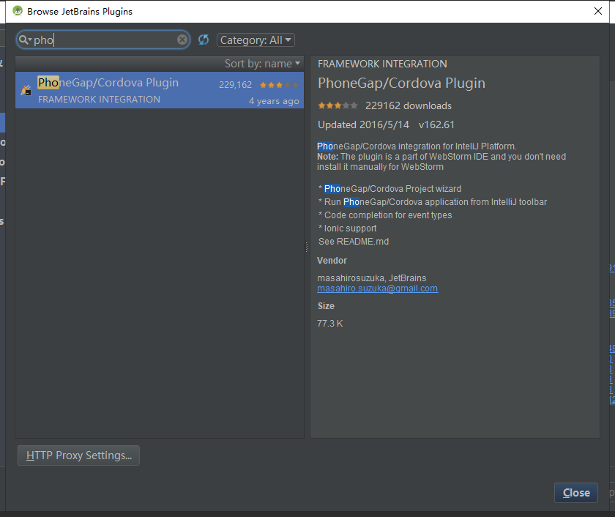
Task: Click 'See README.md' text
Action: (354, 242)
